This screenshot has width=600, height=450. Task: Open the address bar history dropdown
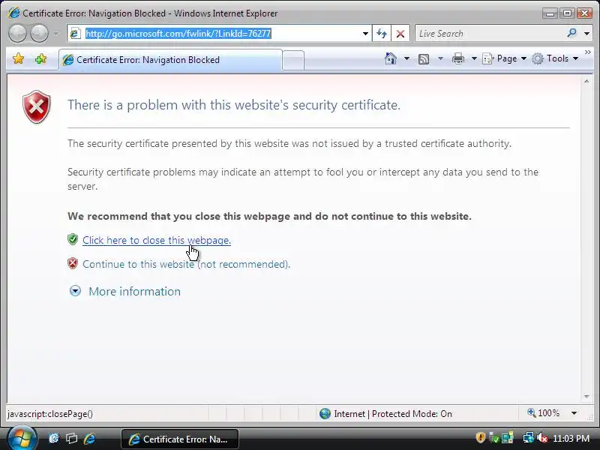click(365, 34)
